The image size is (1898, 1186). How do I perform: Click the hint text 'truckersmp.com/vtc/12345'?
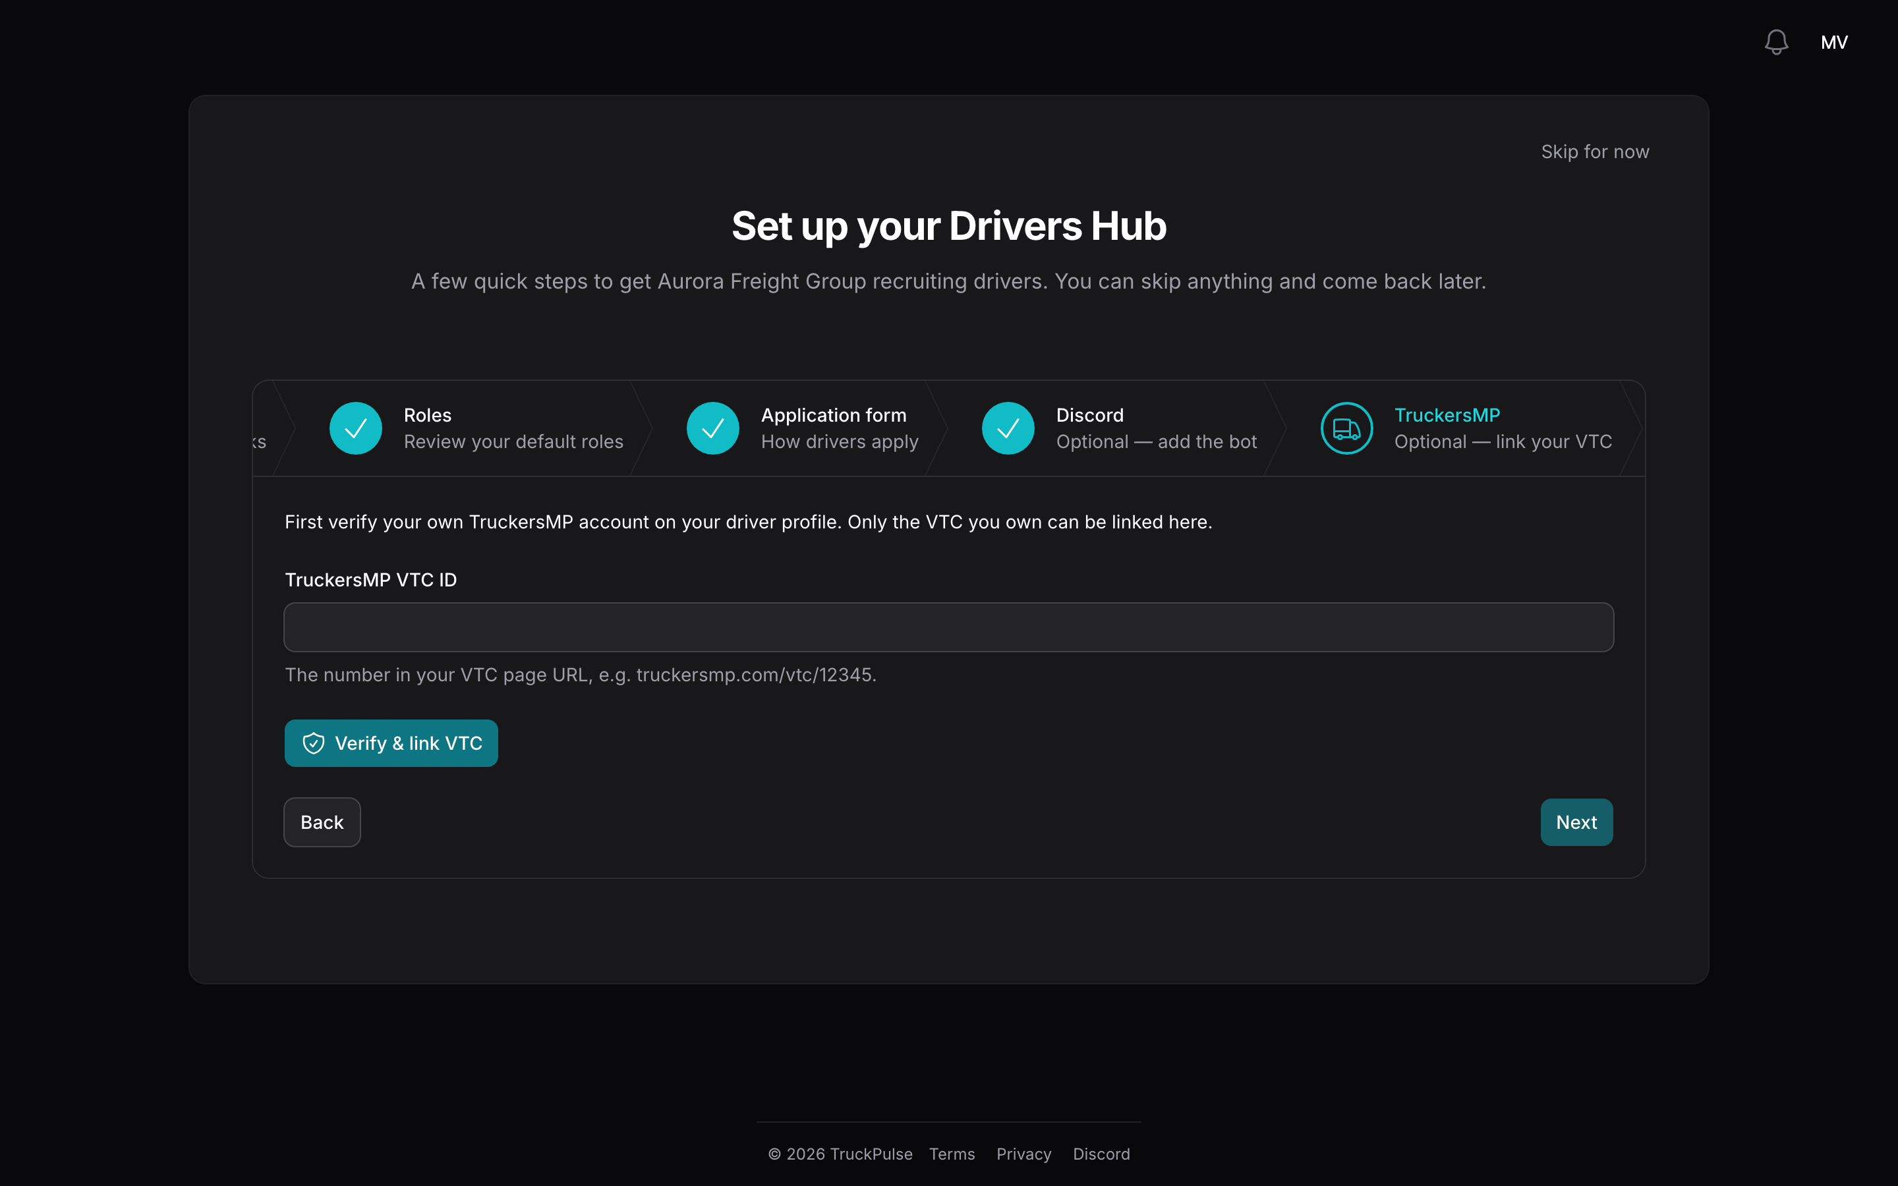tap(755, 675)
